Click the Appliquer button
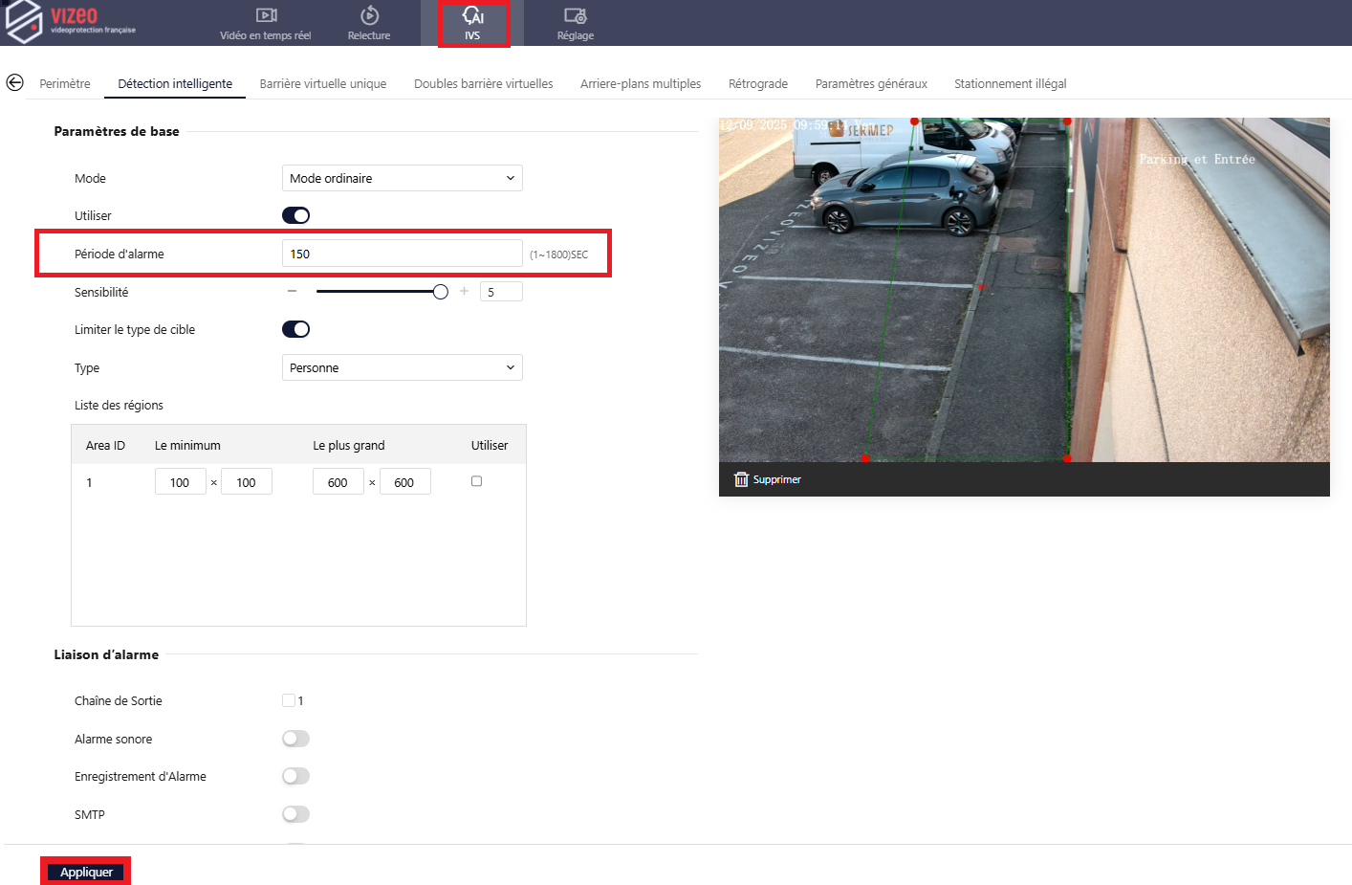This screenshot has width=1352, height=885. click(x=86, y=872)
